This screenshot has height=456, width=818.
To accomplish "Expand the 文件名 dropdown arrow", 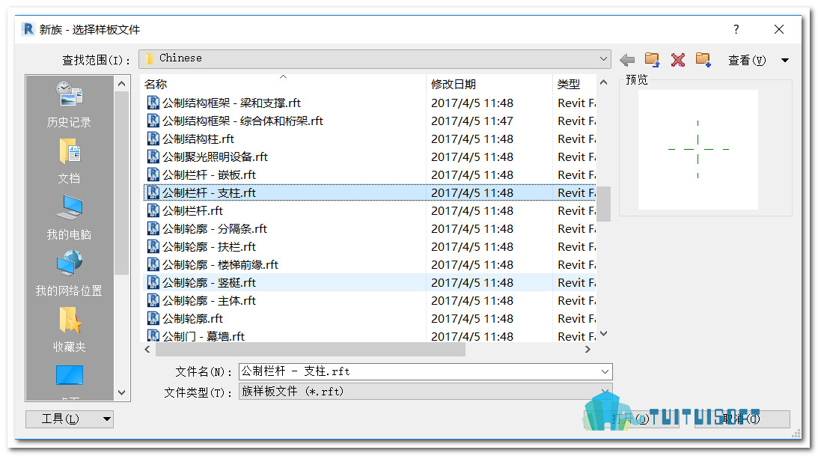I will click(605, 371).
